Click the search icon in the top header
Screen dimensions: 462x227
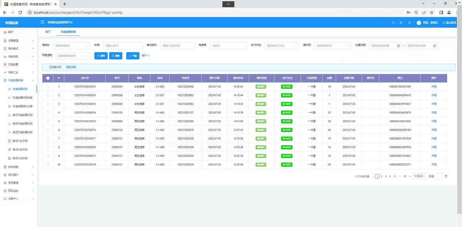coord(393,23)
